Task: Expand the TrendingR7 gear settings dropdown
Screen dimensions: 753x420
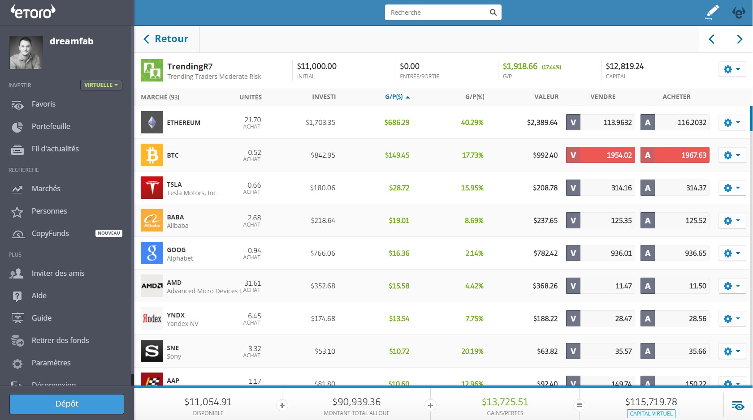Action: (x=732, y=69)
